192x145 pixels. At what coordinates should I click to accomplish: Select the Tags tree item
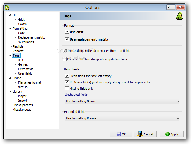point(16,55)
